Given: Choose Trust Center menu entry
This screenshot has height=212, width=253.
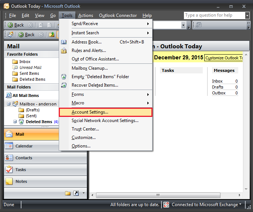Looking at the screenshot, I should (106, 129).
